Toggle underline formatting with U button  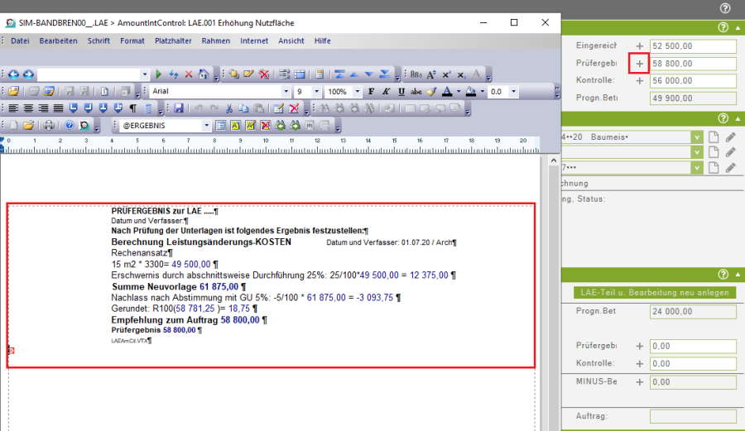400,91
